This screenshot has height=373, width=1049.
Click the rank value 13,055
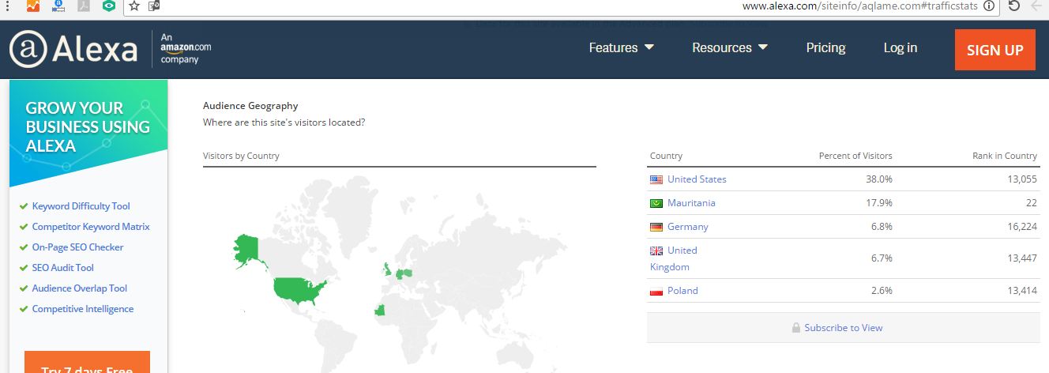[1021, 179]
